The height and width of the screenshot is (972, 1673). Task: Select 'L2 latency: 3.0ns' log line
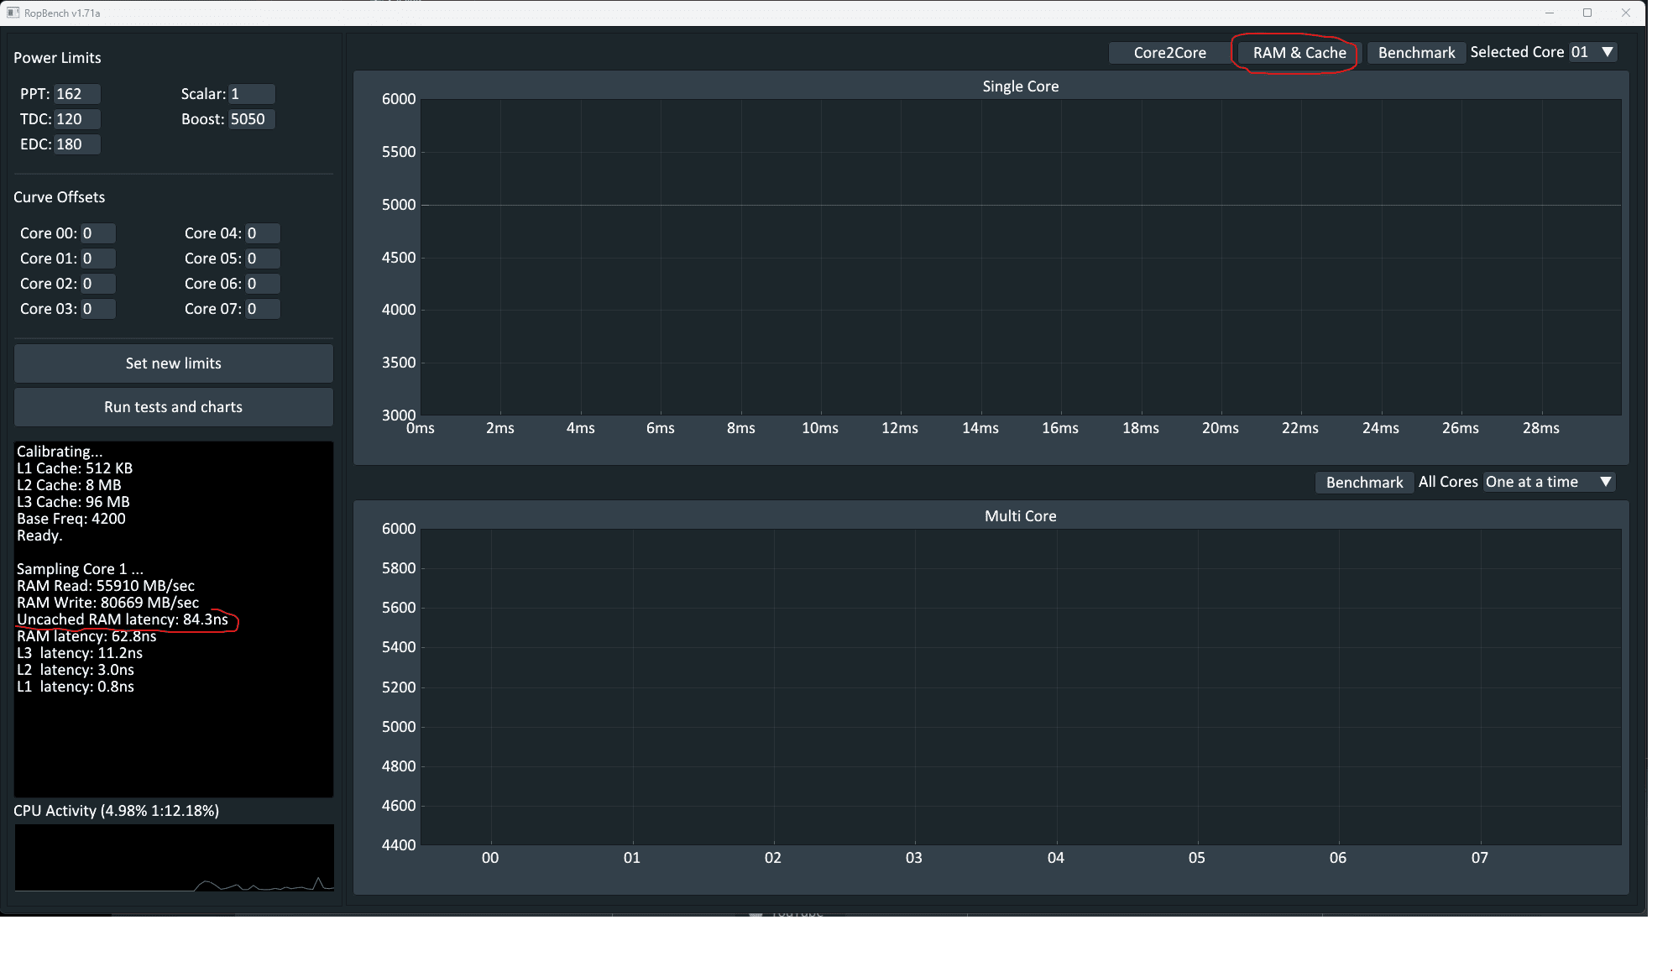[x=76, y=670]
